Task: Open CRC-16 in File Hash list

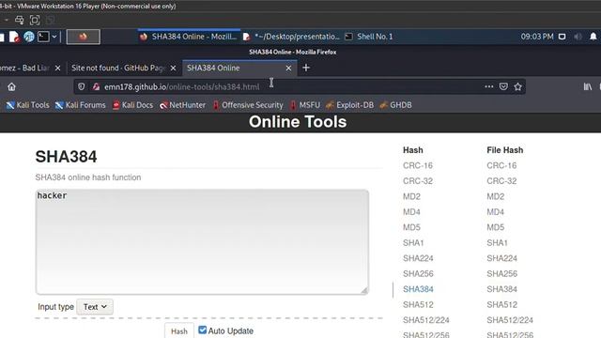Action: pos(501,165)
